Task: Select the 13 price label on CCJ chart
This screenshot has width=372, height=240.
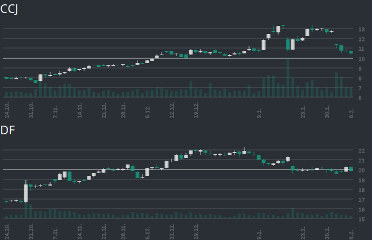Action: (x=361, y=30)
